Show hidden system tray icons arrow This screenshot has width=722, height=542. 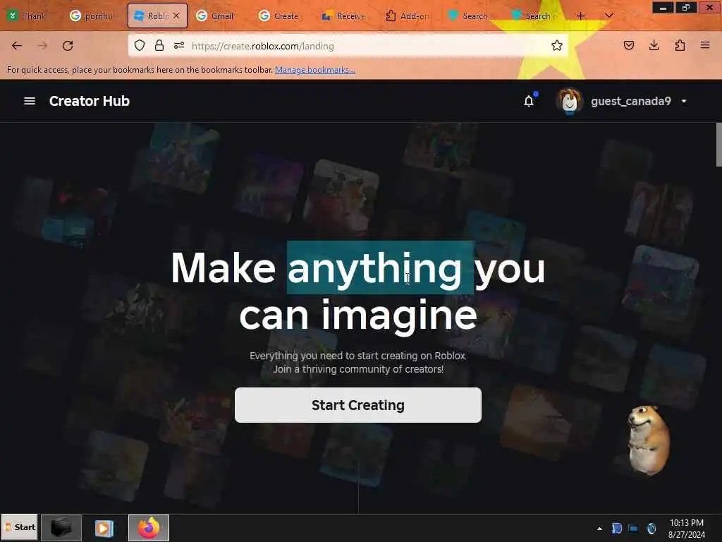click(x=599, y=529)
